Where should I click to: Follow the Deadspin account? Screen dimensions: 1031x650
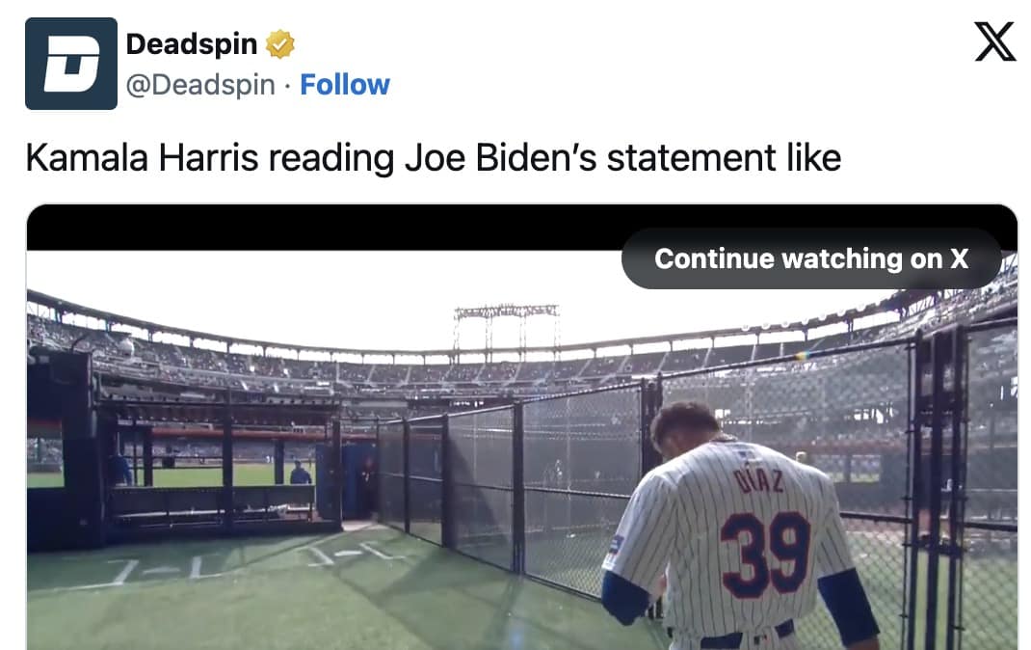[x=346, y=85]
